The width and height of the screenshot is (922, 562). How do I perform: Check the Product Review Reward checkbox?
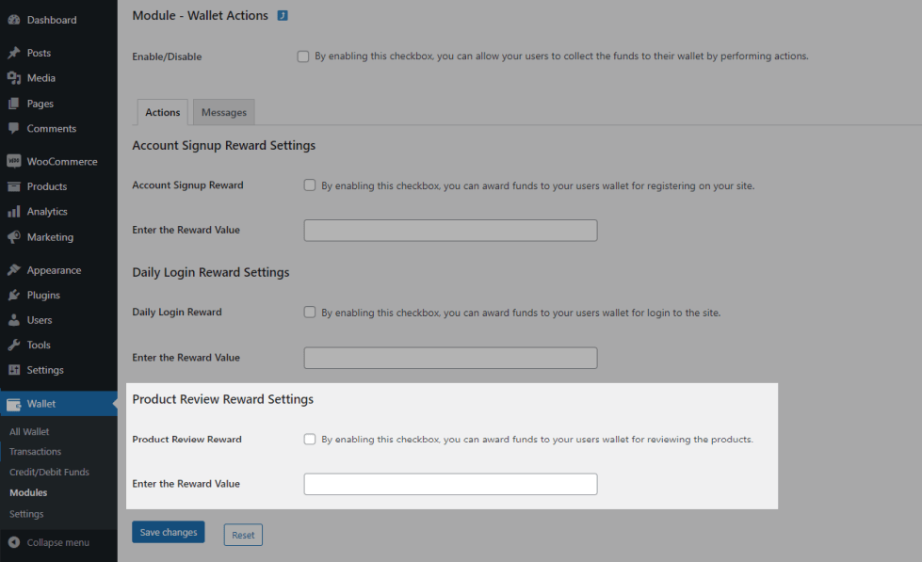click(x=310, y=439)
